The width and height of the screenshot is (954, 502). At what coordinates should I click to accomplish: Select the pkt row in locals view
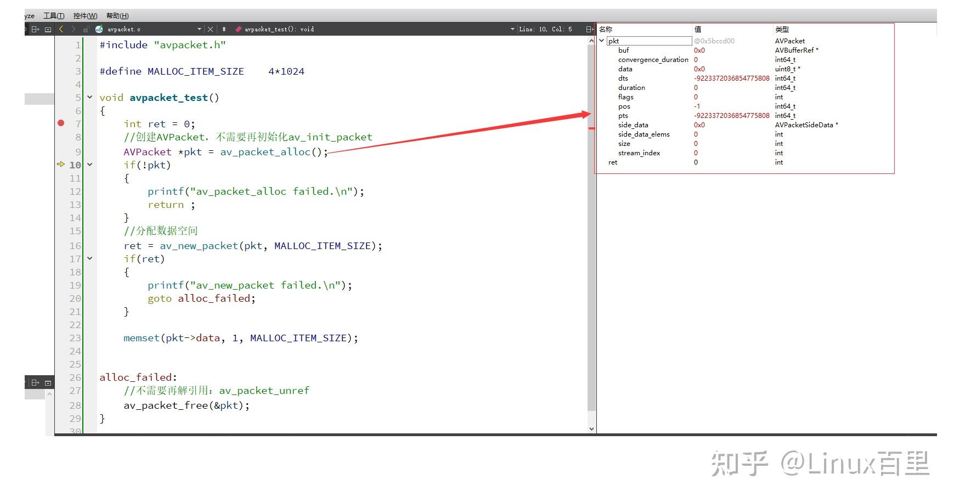[x=745, y=41]
